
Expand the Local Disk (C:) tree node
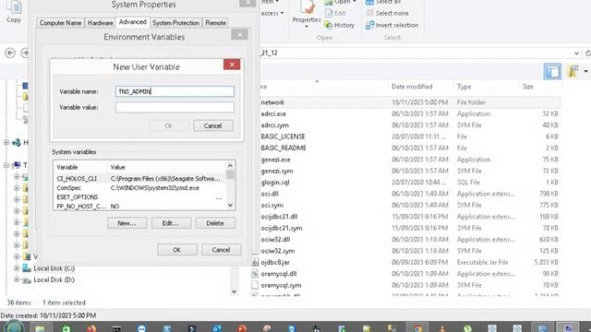[17, 268]
